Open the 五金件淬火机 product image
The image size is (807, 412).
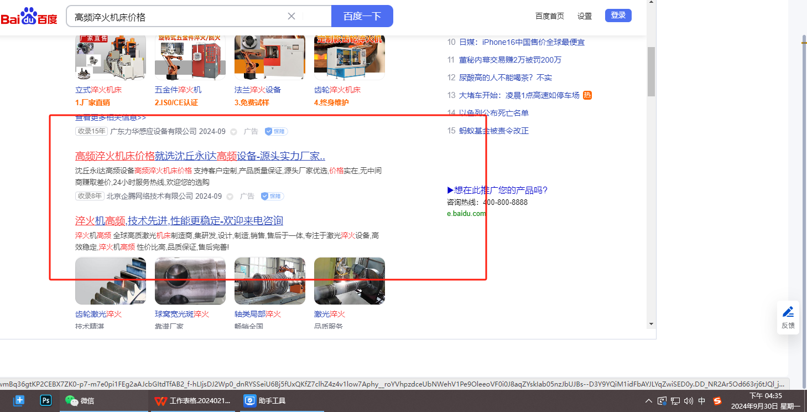tap(190, 57)
